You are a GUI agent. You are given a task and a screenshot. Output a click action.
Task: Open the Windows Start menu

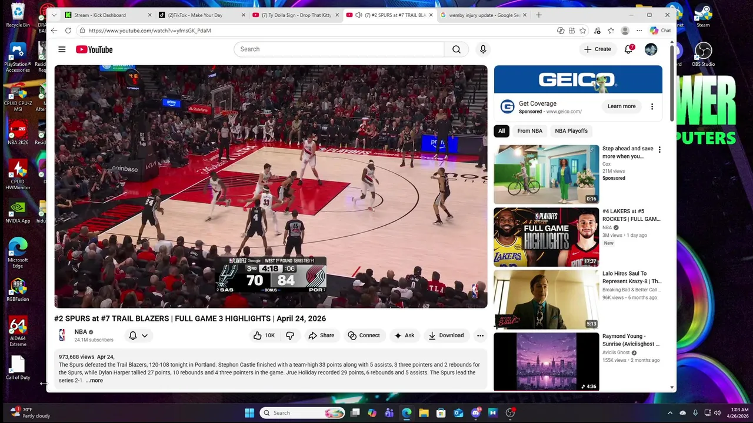point(249,413)
